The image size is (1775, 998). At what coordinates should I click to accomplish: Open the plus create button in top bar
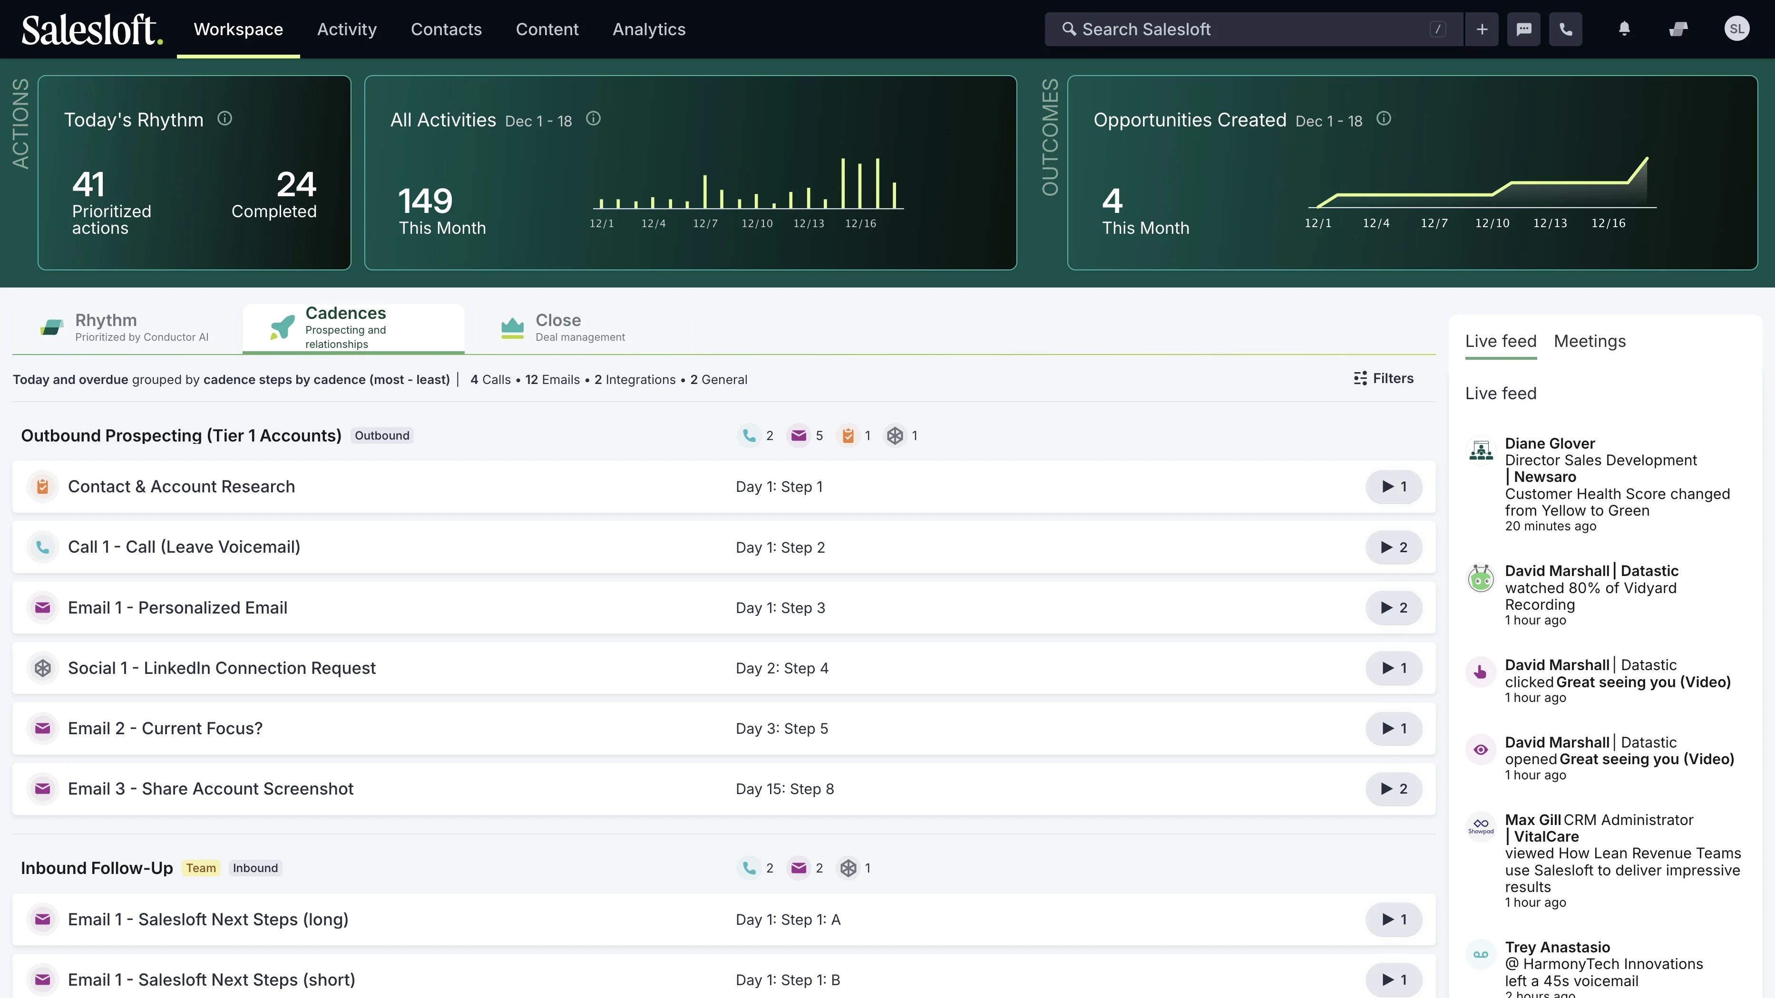1482,29
